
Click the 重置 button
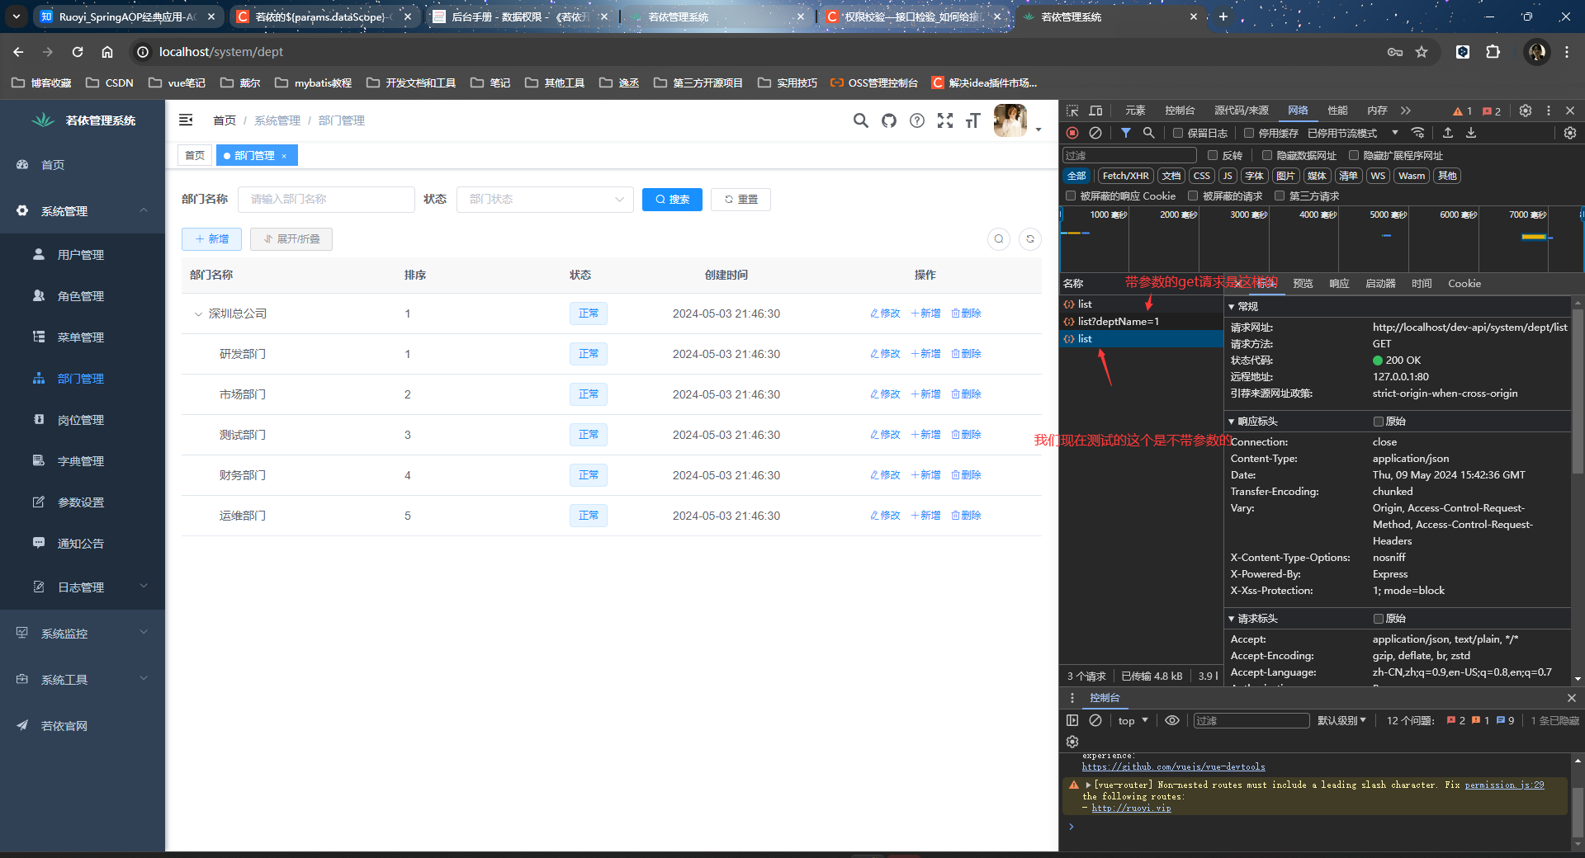(740, 200)
